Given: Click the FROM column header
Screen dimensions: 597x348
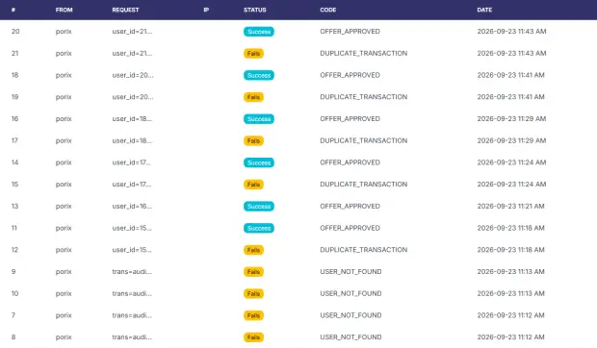Looking at the screenshot, I should pyautogui.click(x=64, y=10).
